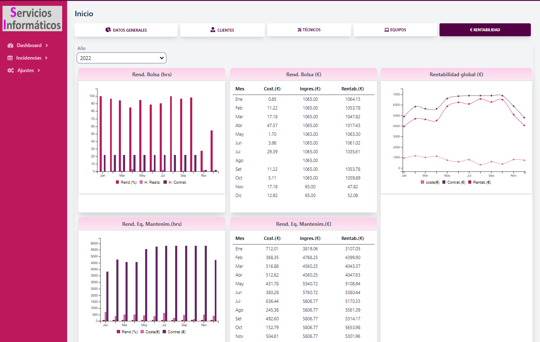
Task: Toggle Contrat.(€) legend swatch in Eq. Mantenim. chart
Action: click(165, 332)
